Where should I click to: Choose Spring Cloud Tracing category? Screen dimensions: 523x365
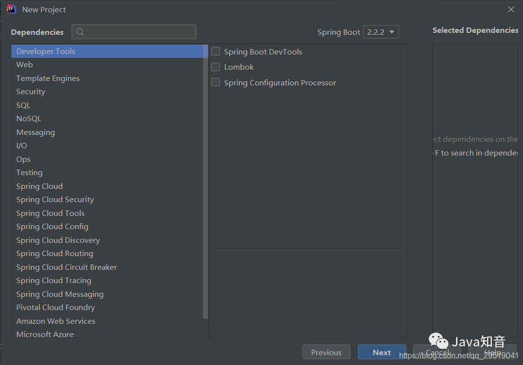tap(107, 281)
